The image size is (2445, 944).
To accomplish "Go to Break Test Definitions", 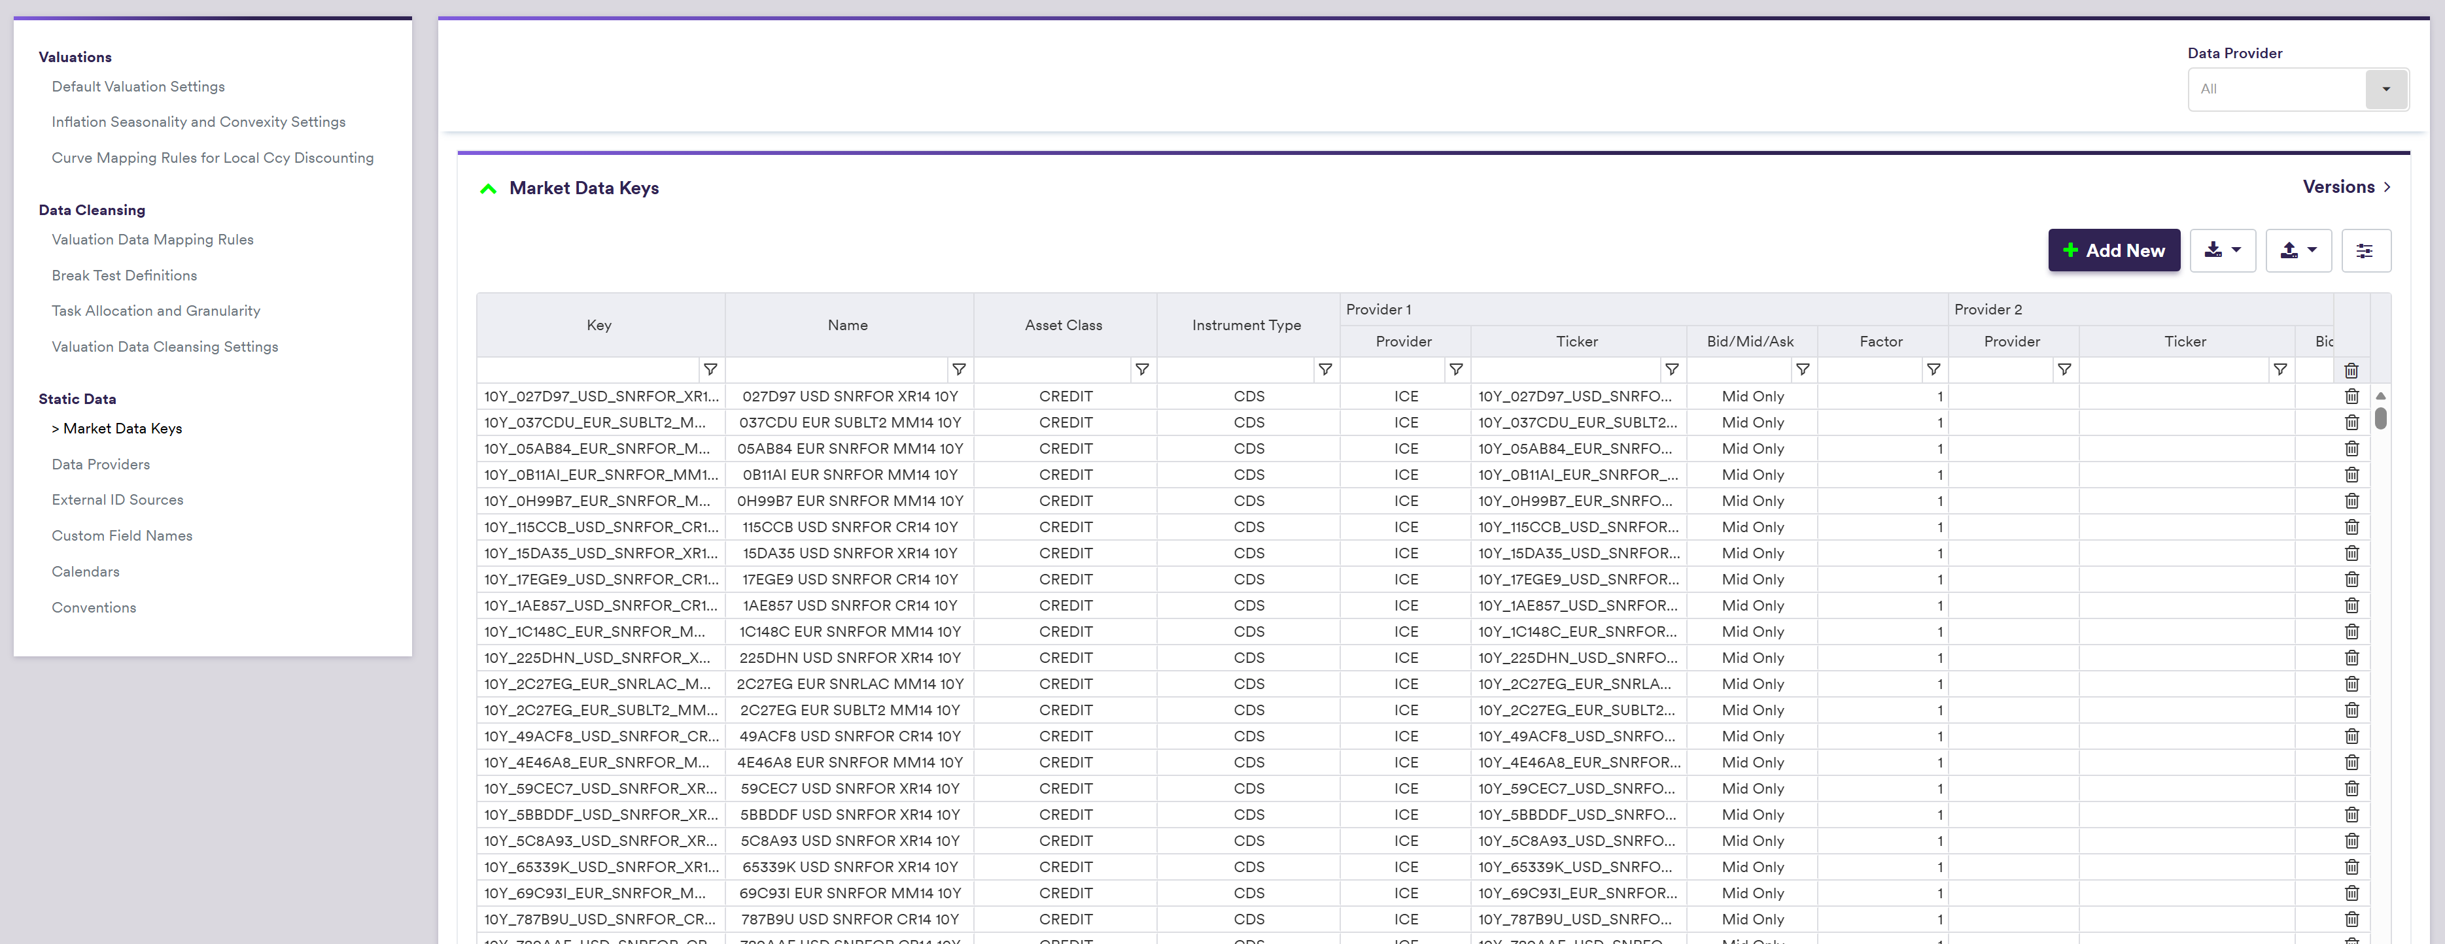I will 124,275.
